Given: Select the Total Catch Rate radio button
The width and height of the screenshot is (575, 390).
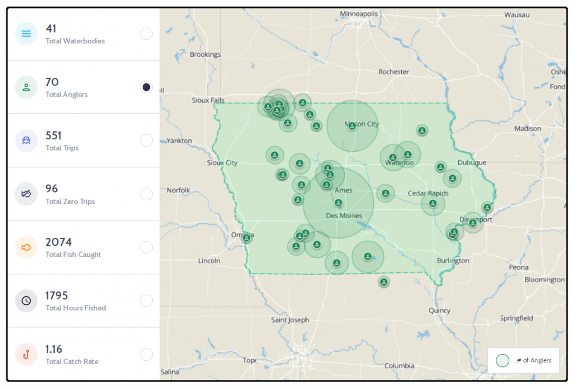Looking at the screenshot, I should (147, 355).
